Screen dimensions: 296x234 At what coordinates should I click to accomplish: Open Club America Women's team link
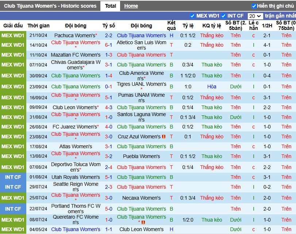click(x=141, y=76)
